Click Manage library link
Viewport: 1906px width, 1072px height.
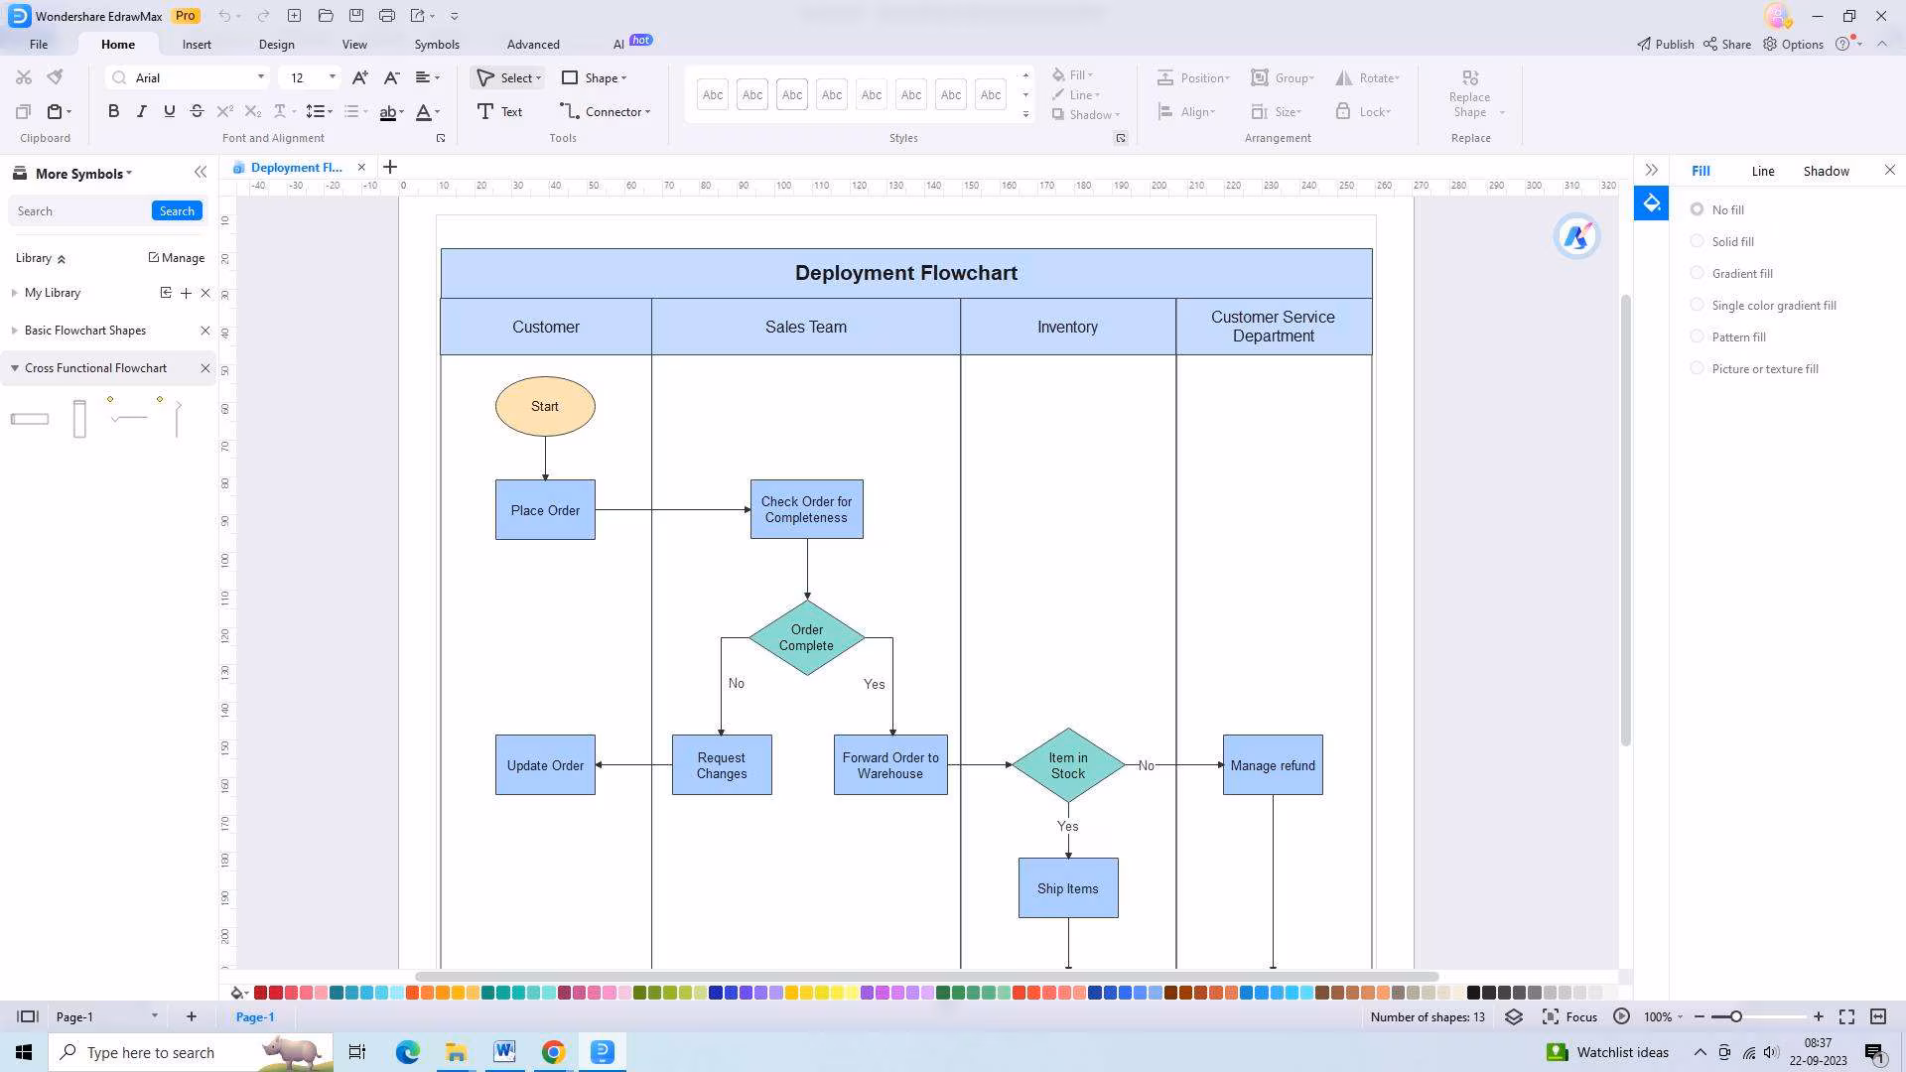177,257
